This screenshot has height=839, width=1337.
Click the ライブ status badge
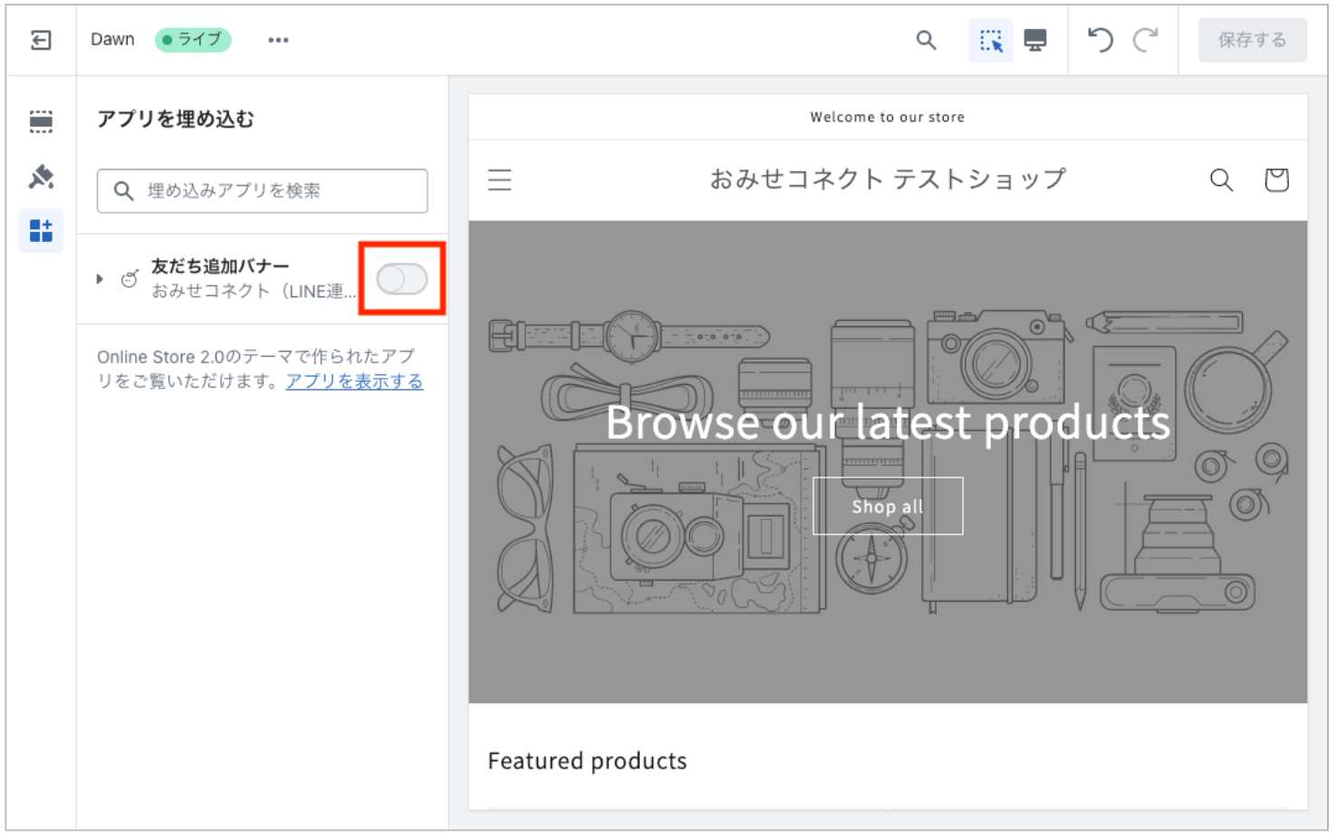click(193, 40)
